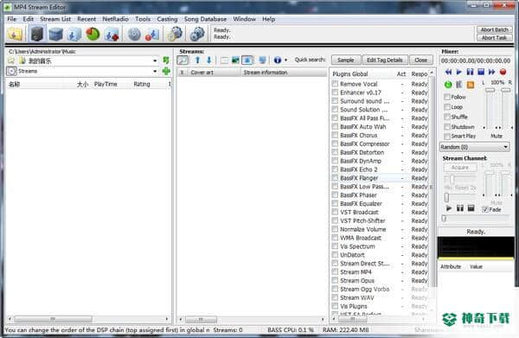
Task: Open the Random (0) dropdown
Action: click(474, 147)
